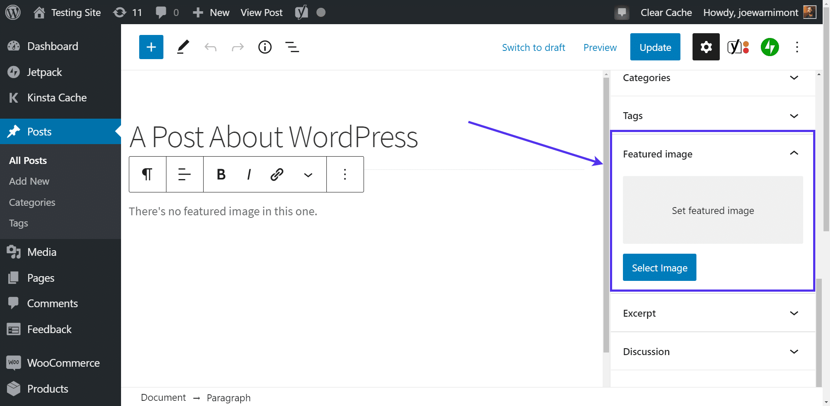Click the blue Add block plus button
This screenshot has height=406, width=830.
tap(151, 47)
